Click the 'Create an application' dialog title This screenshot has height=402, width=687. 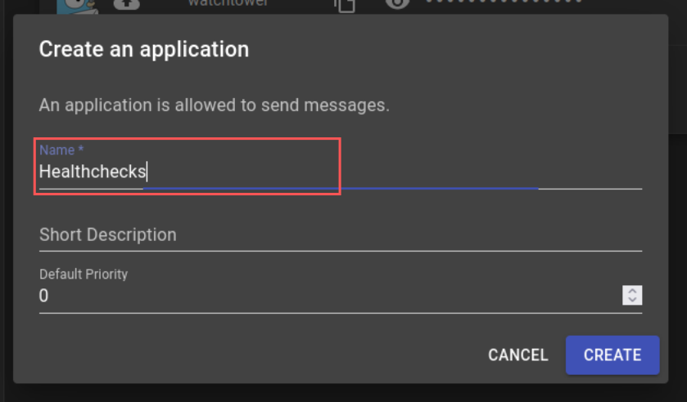pos(144,49)
